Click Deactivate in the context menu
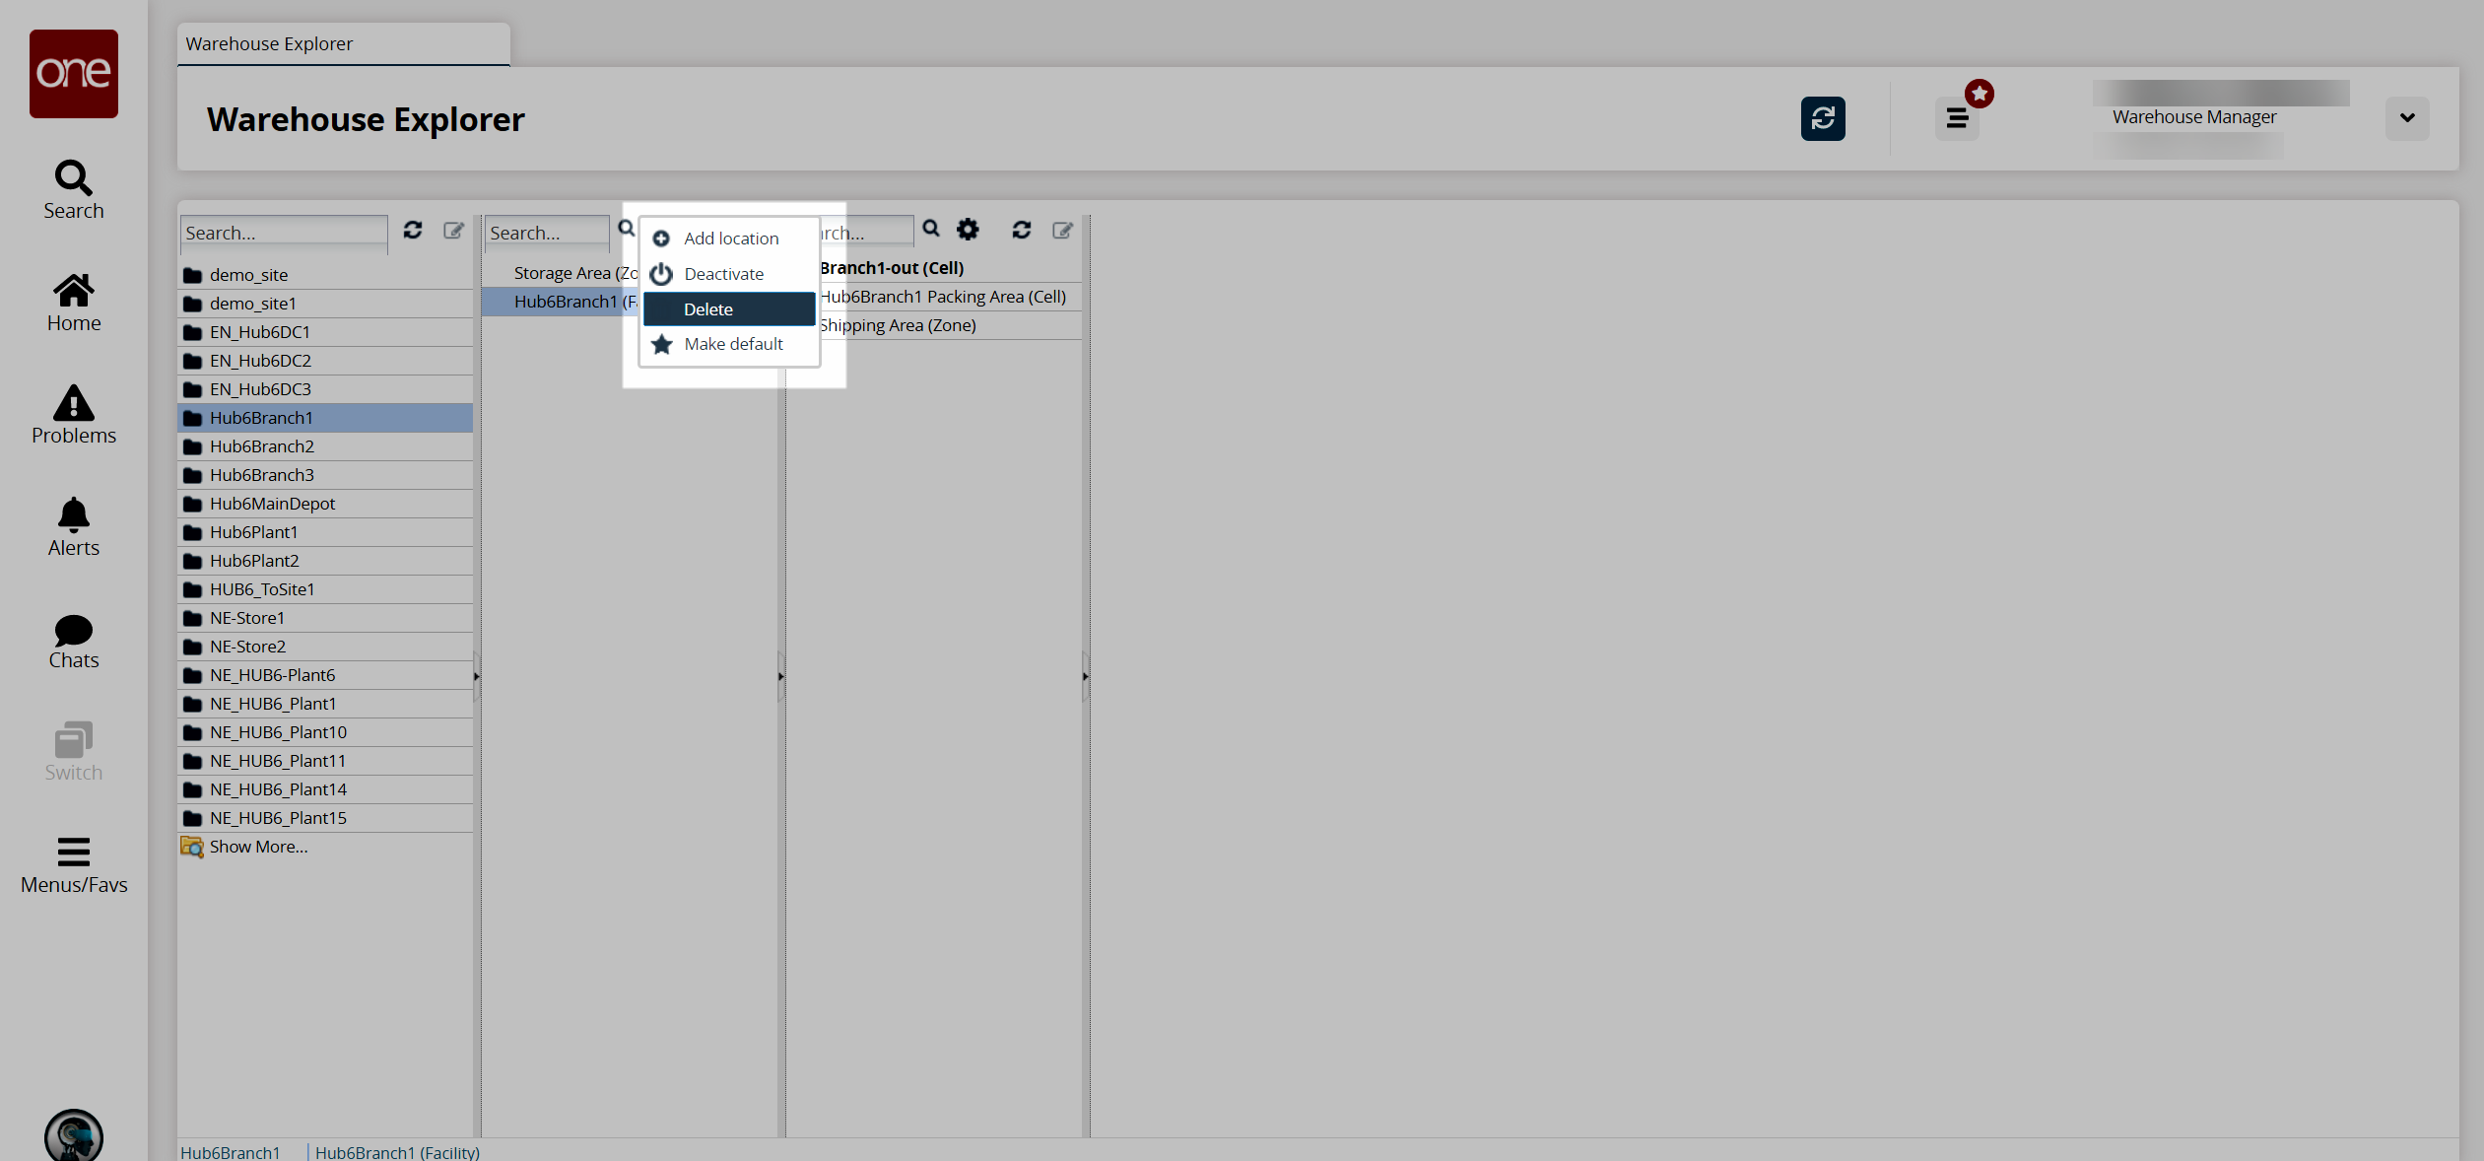 coord(722,272)
